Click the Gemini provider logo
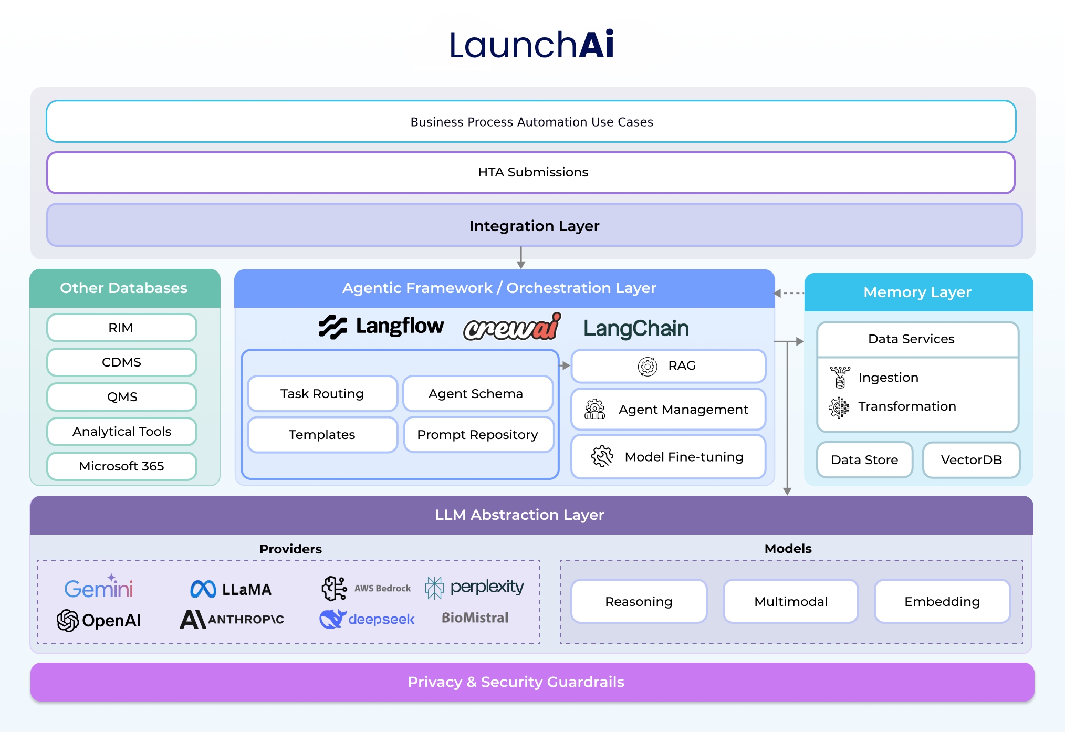The image size is (1065, 732). [98, 588]
